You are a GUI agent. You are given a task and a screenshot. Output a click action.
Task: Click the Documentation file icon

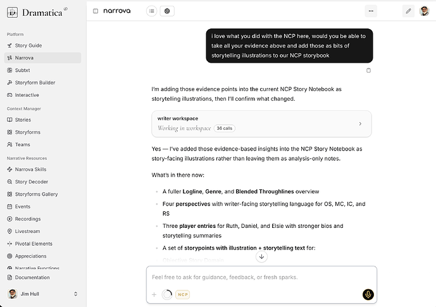coord(9,277)
